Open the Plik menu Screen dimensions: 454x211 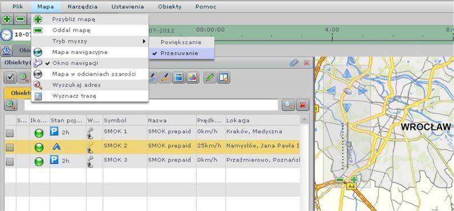(x=18, y=7)
